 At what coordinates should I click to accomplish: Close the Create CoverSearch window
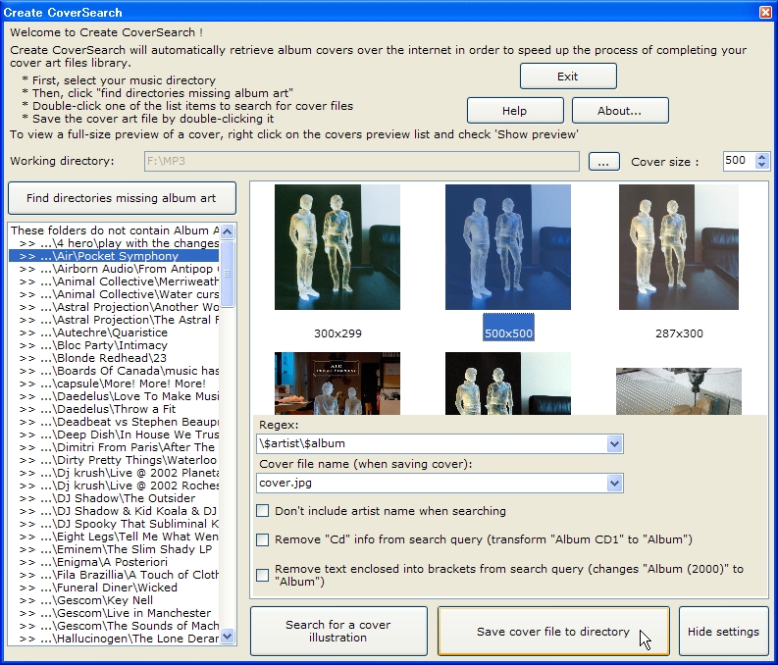click(766, 12)
